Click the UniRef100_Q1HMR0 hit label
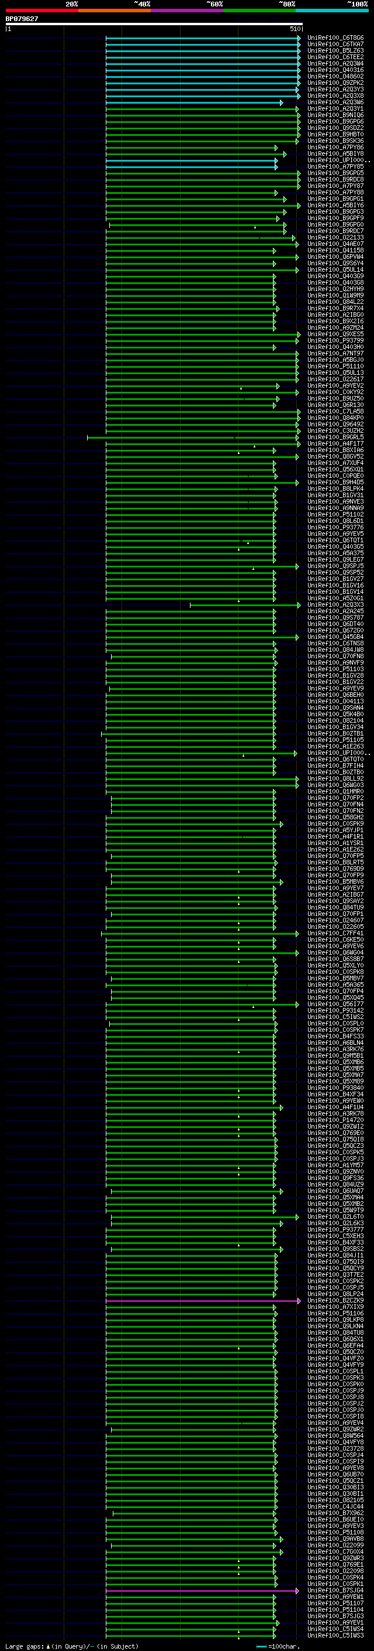This screenshot has width=374, height=1651. pos(335,792)
